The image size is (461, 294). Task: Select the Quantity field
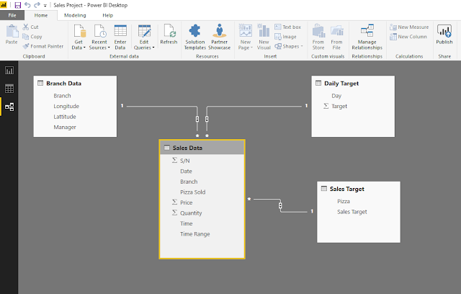[x=191, y=213]
